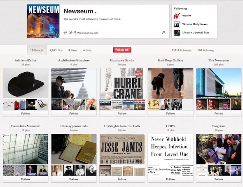Open the Journalists Memorial board title
Viewport: 243px width, 187px height.
click(x=26, y=126)
